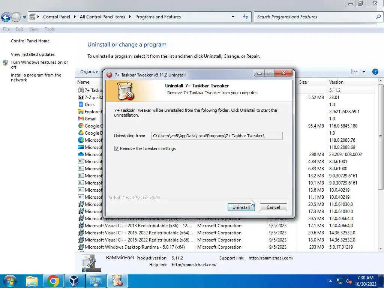Click the muted volume tray icon
The image size is (384, 288).
tap(349, 281)
